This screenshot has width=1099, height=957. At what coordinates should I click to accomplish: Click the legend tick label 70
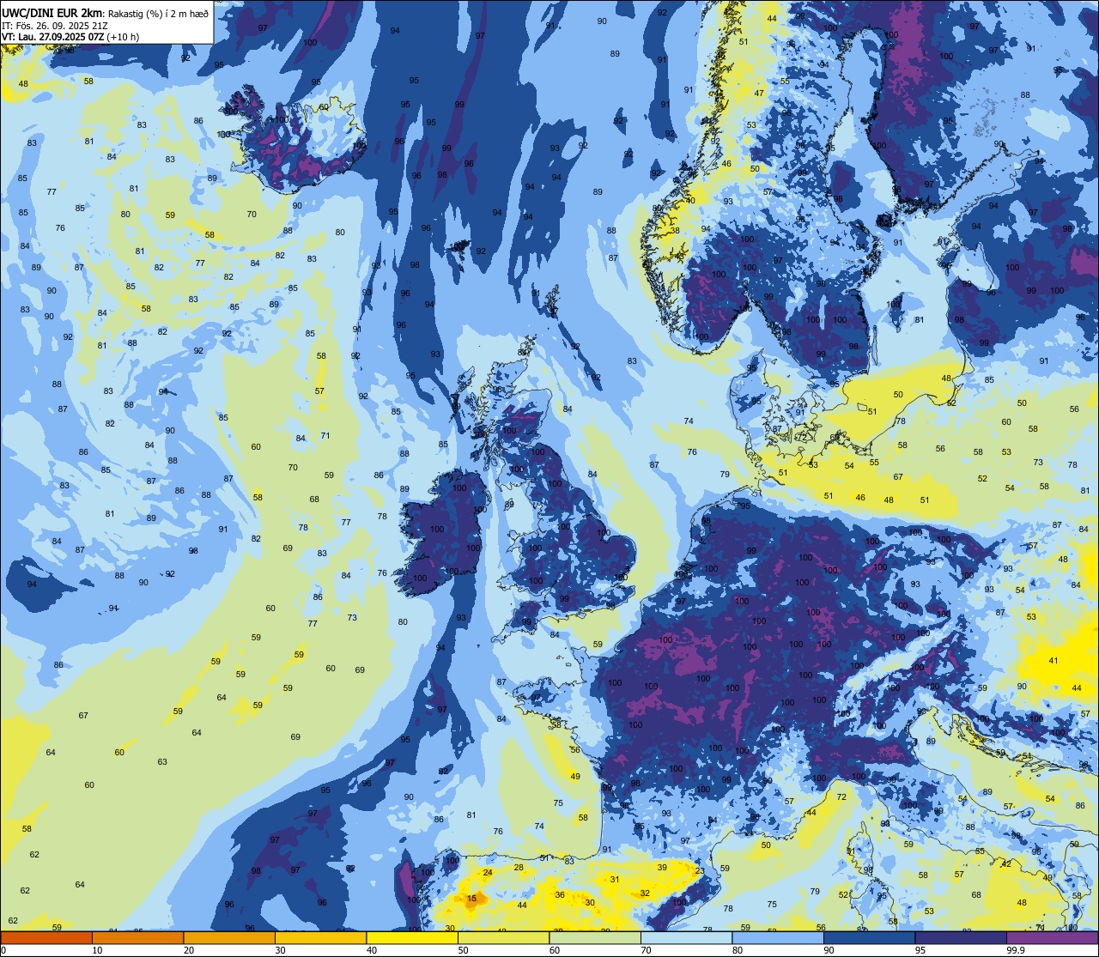point(646,950)
